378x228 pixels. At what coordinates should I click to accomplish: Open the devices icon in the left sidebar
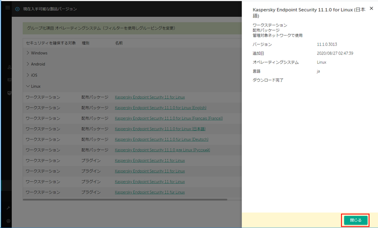(x=9, y=92)
